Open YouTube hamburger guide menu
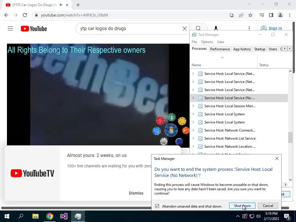296x222 pixels. click(x=10, y=29)
